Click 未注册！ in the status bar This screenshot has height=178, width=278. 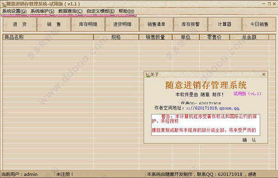(64, 174)
